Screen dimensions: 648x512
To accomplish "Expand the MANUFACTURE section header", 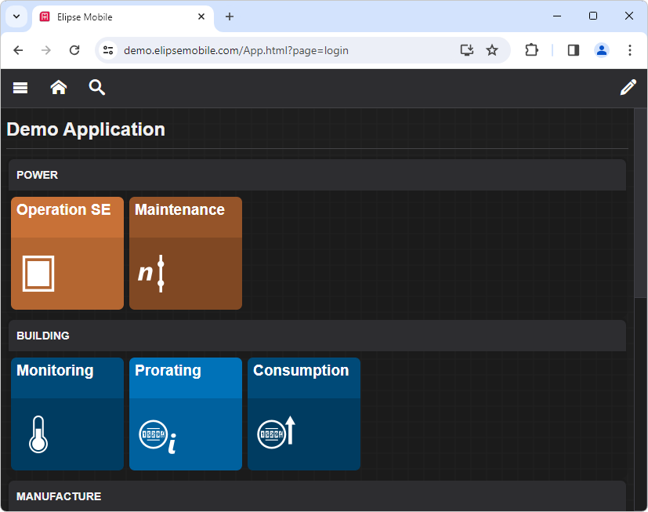I will click(x=317, y=496).
